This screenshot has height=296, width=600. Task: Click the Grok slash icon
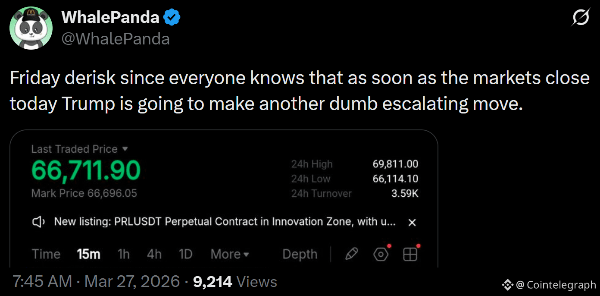[581, 18]
